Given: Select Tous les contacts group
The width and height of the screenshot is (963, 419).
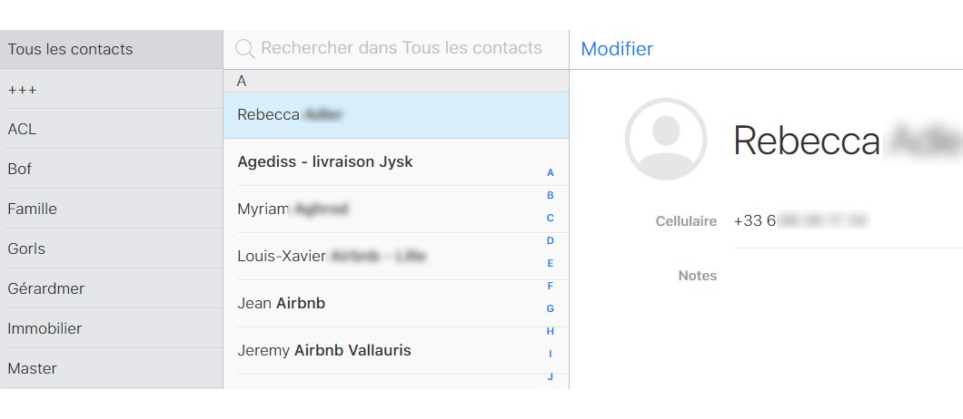Looking at the screenshot, I should 71,49.
